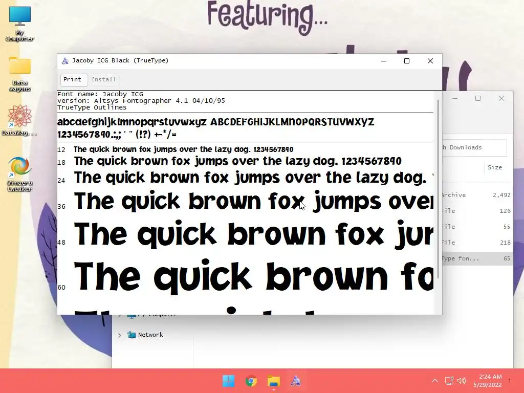The image size is (524, 393).
Task: Open the Windows Start button
Action: (x=229, y=381)
